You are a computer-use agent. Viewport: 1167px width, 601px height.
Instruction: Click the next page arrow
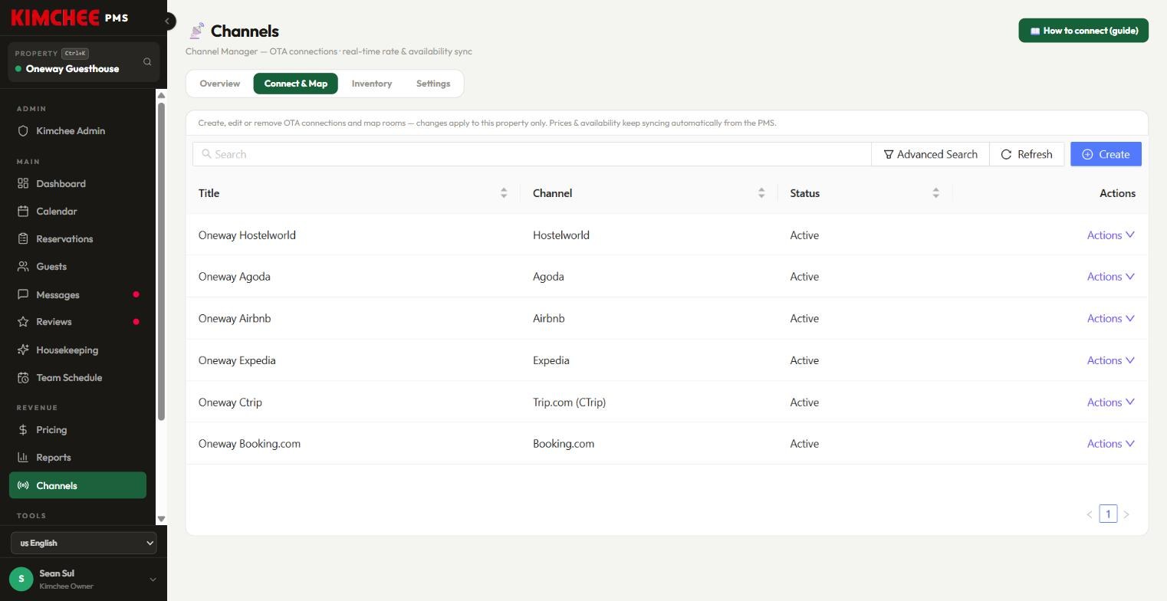pos(1126,514)
